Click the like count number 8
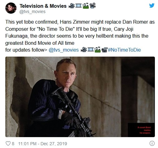This screenshot has width=158, height=148. [13, 144]
